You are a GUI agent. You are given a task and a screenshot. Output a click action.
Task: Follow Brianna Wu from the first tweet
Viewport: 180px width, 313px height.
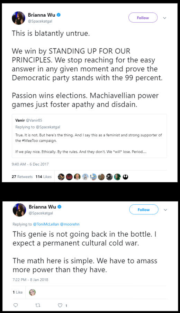143,18
